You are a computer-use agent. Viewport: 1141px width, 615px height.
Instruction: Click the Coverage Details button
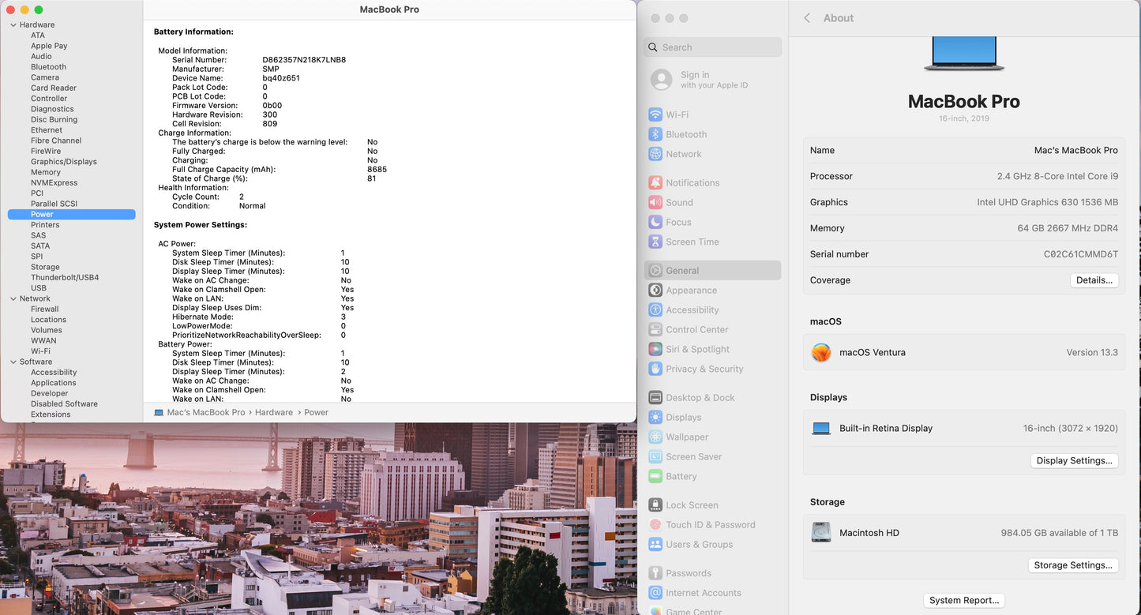click(x=1094, y=280)
